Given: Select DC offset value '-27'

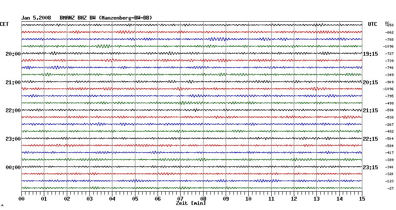Looking at the screenshot, I should (390, 189).
